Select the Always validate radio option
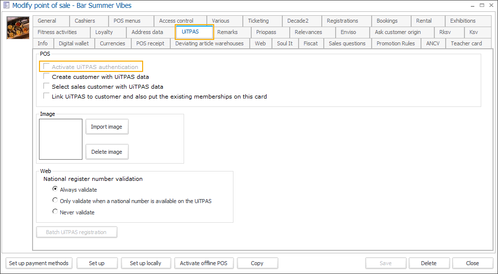The image size is (498, 274). (x=55, y=189)
